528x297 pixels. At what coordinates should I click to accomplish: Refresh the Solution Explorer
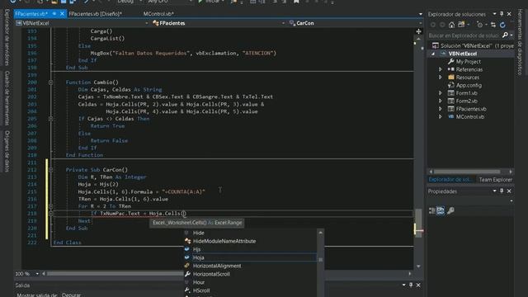(x=502, y=25)
